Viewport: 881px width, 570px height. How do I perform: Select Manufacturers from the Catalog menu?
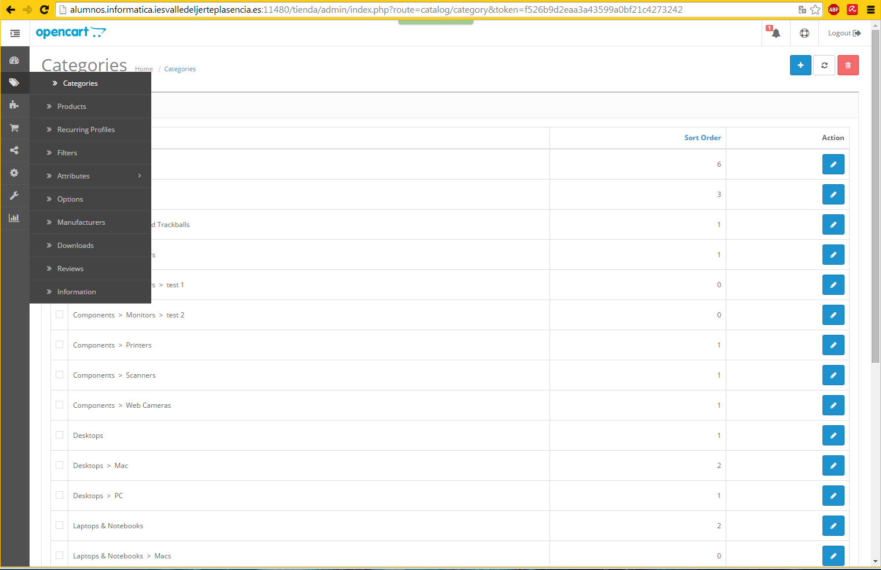point(81,222)
